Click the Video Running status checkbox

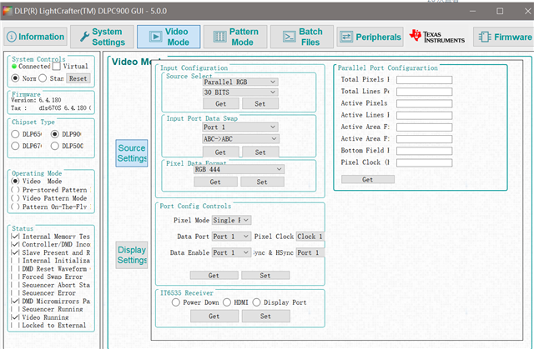(15, 317)
